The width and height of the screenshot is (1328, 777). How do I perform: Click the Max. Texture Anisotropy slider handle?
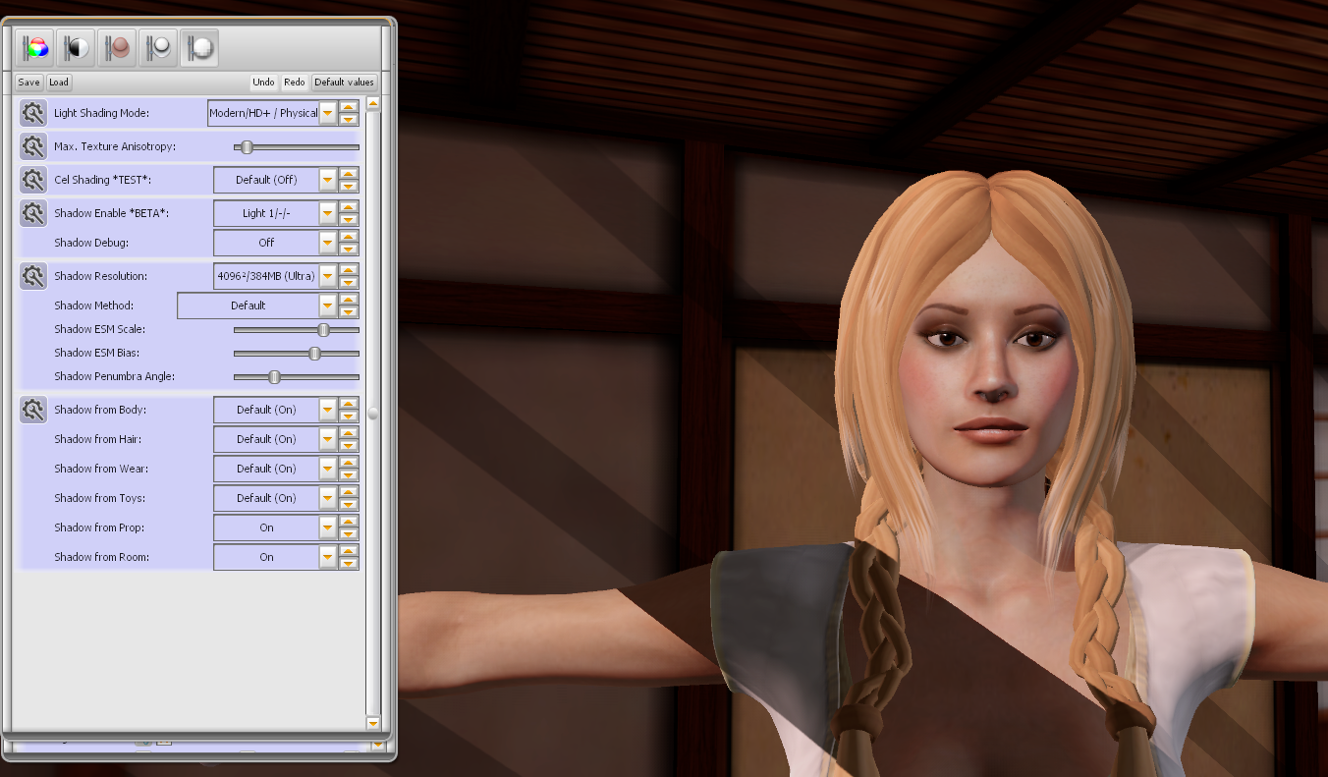tap(248, 146)
